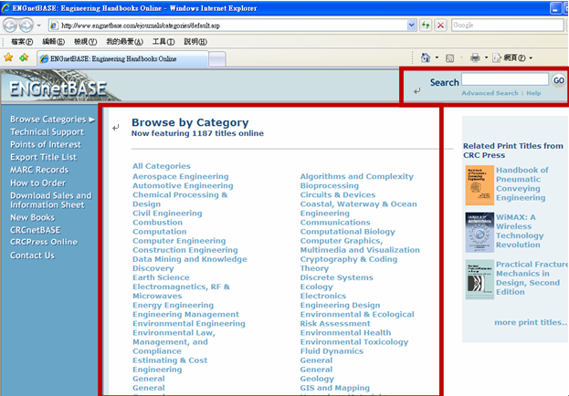The width and height of the screenshot is (569, 396).
Task: Open the Bioprocessing category
Action: [329, 185]
